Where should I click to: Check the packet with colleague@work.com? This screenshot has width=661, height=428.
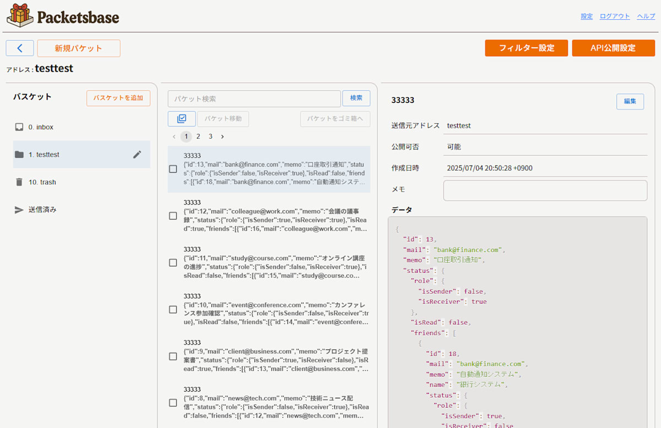point(173,216)
